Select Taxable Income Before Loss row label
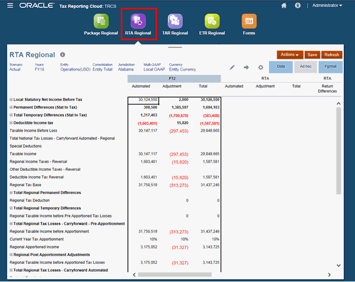 coord(33,131)
